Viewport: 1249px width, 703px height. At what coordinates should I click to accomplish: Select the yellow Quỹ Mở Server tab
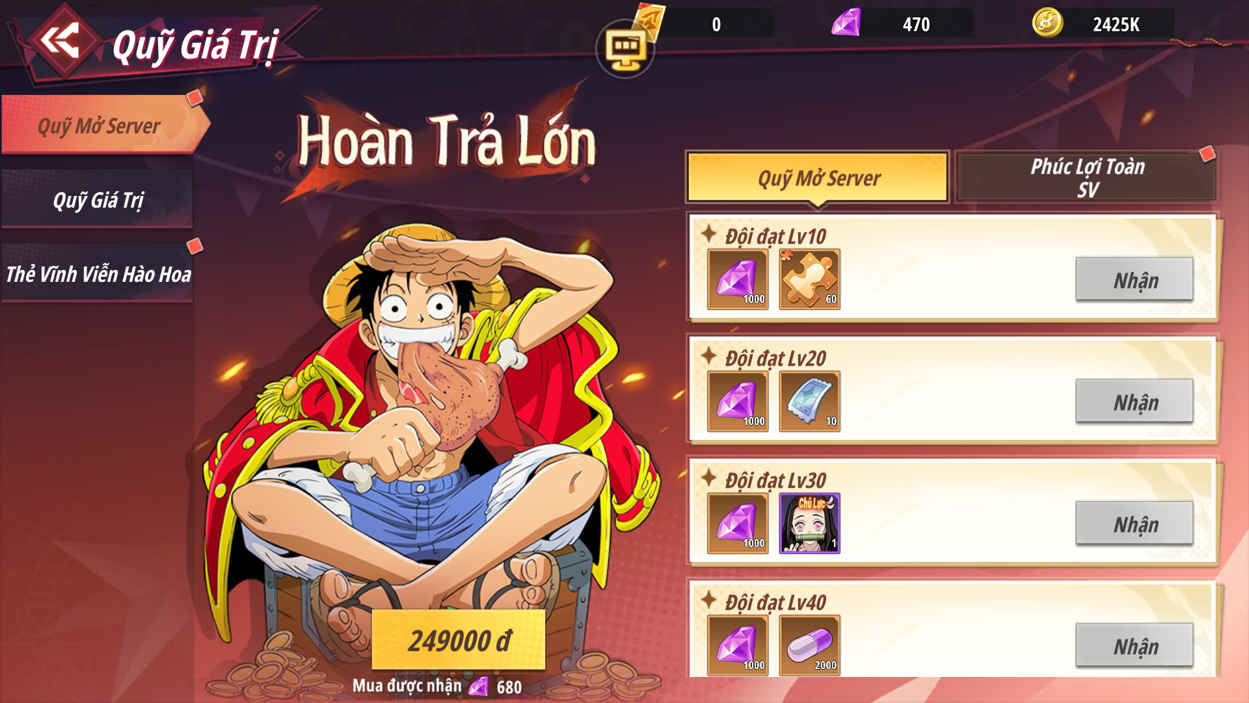coord(818,177)
